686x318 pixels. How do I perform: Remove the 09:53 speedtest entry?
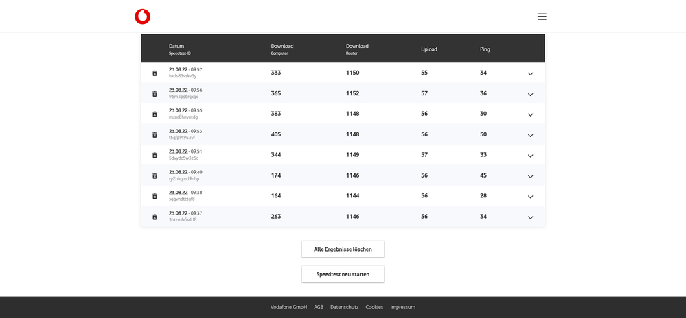click(x=155, y=135)
